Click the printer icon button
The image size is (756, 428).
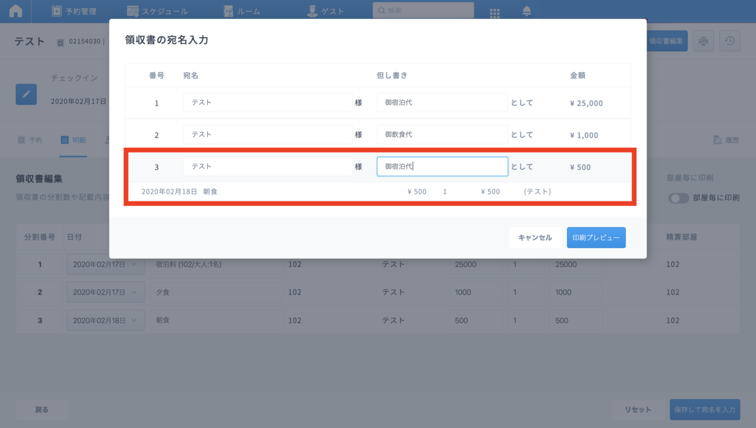pyautogui.click(x=704, y=42)
